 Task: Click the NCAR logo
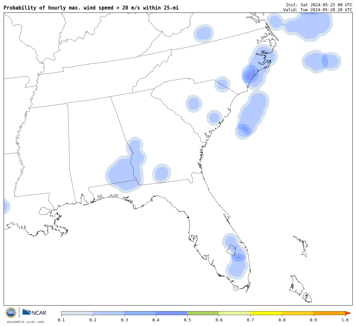[x=34, y=312]
